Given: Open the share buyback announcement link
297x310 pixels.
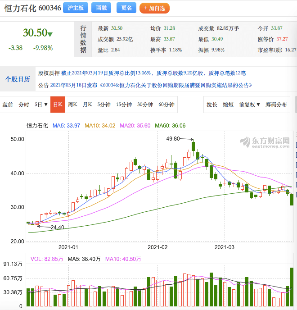Looking at the screenshot, I should click(151, 85).
